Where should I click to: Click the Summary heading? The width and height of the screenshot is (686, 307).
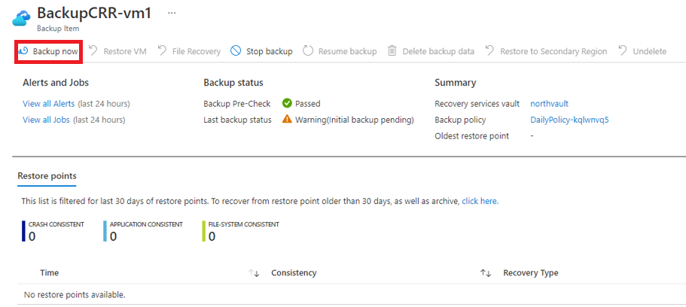pyautogui.click(x=456, y=83)
